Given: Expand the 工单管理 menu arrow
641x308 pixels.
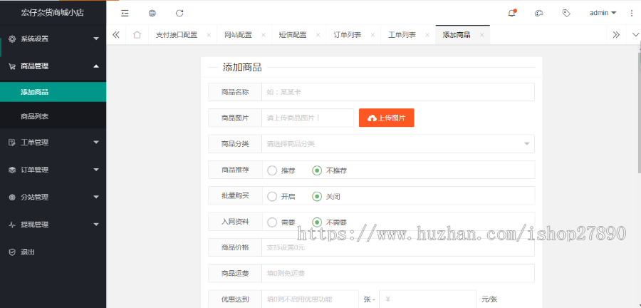Looking at the screenshot, I should coord(96,143).
